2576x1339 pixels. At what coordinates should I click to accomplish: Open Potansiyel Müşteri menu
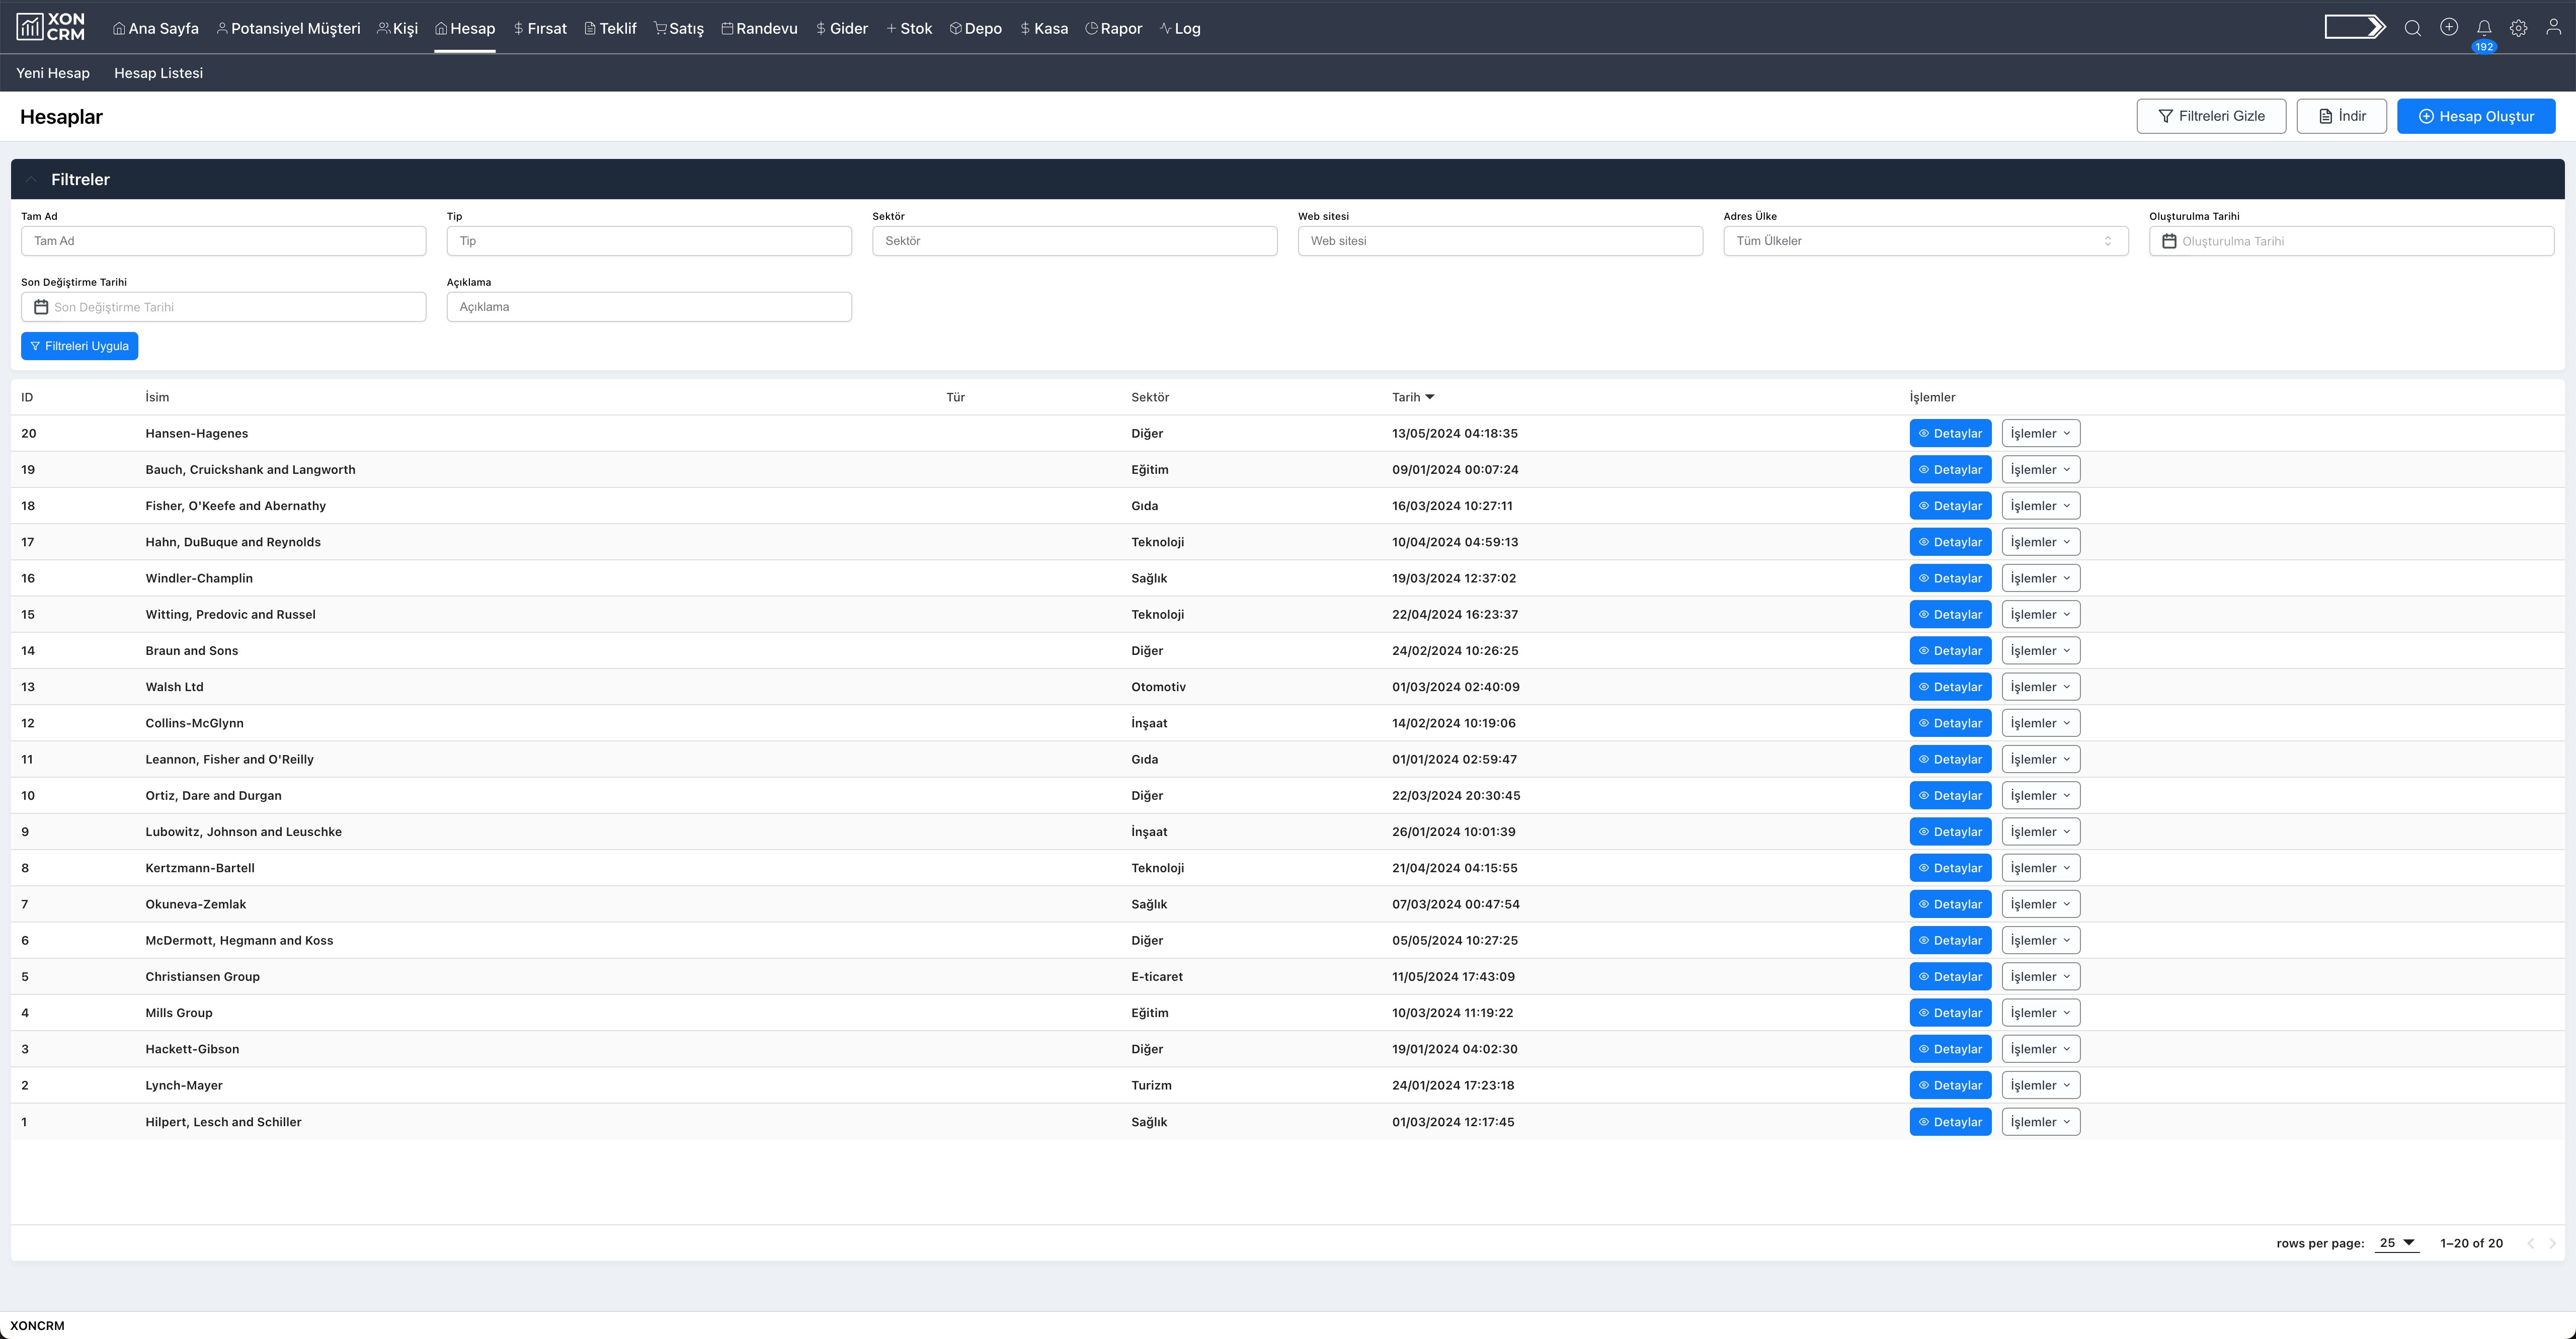pyautogui.click(x=288, y=28)
